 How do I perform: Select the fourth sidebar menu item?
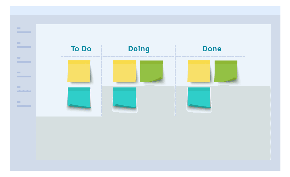(x=24, y=74)
